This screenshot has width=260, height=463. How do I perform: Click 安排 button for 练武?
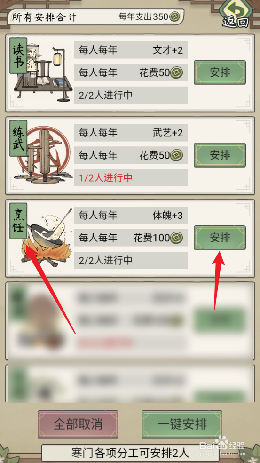tap(220, 155)
